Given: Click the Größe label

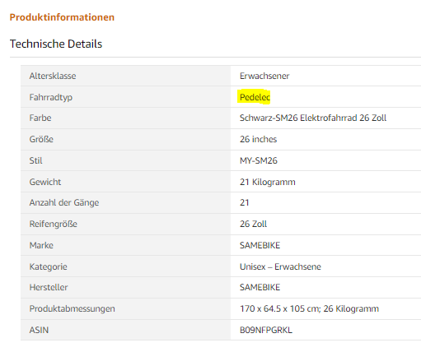Looking at the screenshot, I should [x=41, y=139].
